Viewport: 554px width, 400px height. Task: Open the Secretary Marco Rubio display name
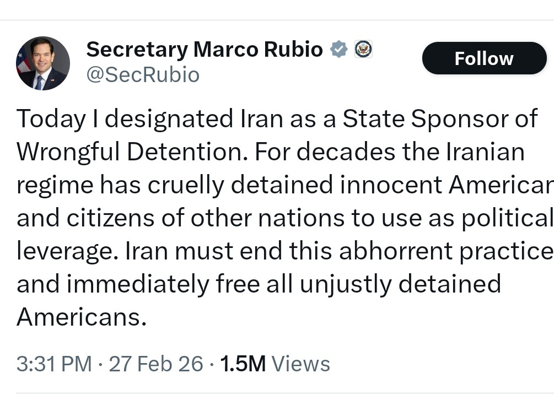click(x=204, y=50)
